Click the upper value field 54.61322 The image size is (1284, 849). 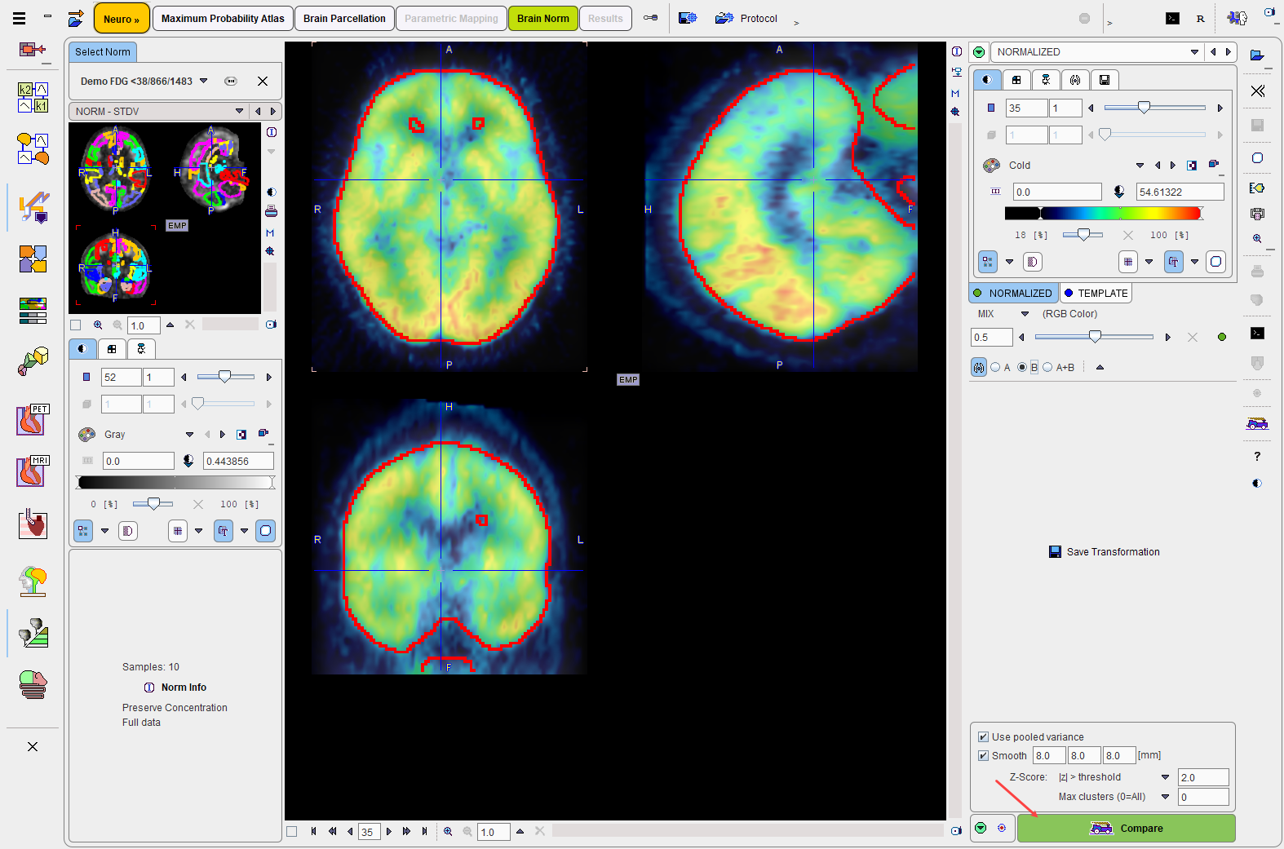[1180, 192]
